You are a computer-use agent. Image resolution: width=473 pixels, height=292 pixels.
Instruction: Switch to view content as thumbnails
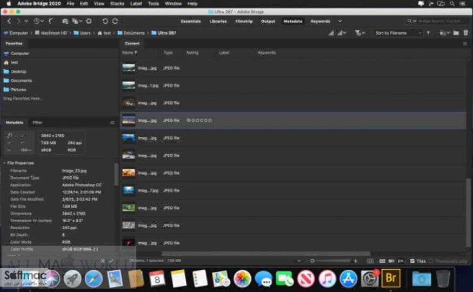[382, 261]
